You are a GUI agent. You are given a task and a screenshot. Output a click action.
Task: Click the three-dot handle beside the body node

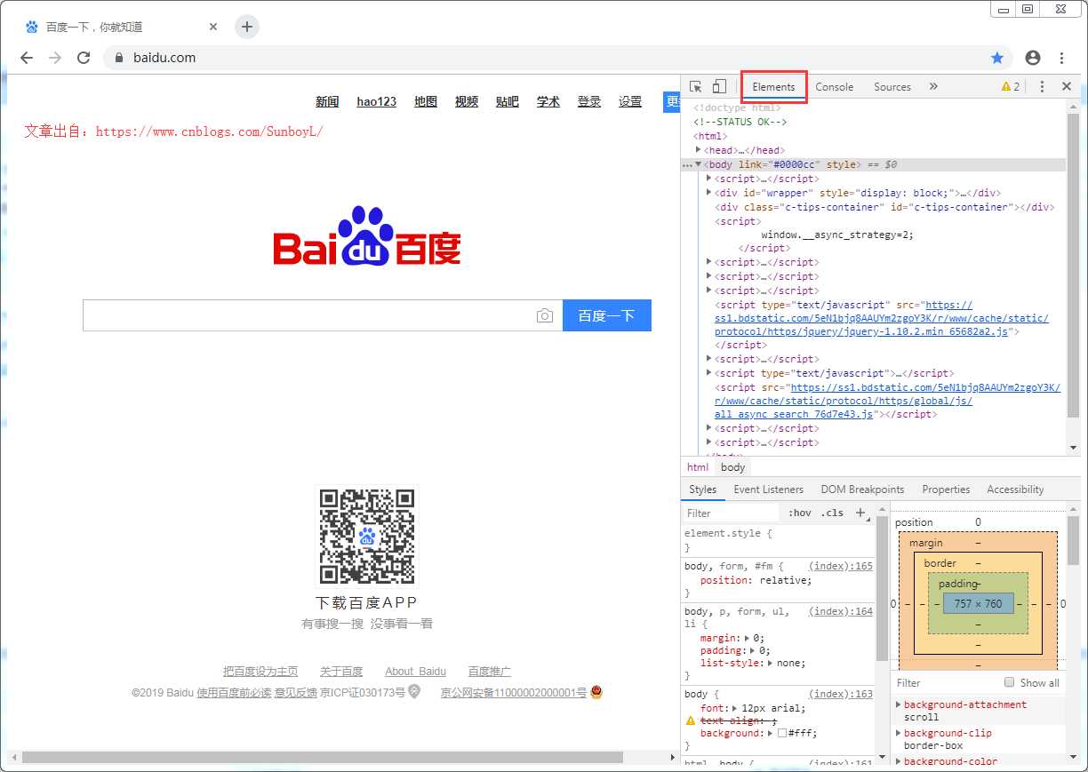coord(687,165)
